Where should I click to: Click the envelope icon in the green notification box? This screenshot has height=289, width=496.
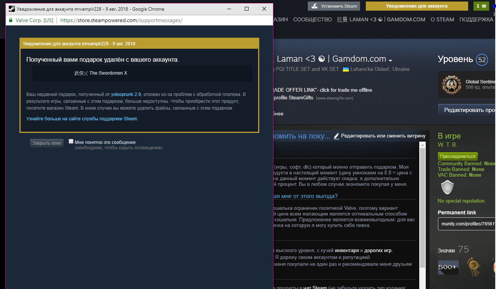(484, 6)
